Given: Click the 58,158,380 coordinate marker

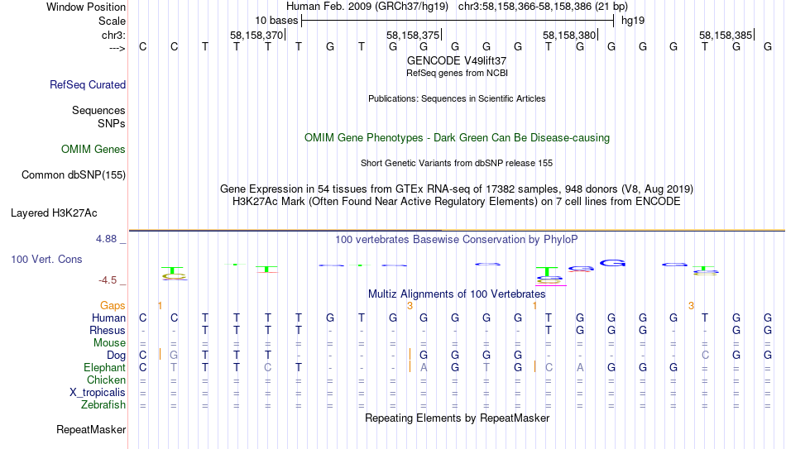Looking at the screenshot, I should (x=569, y=35).
